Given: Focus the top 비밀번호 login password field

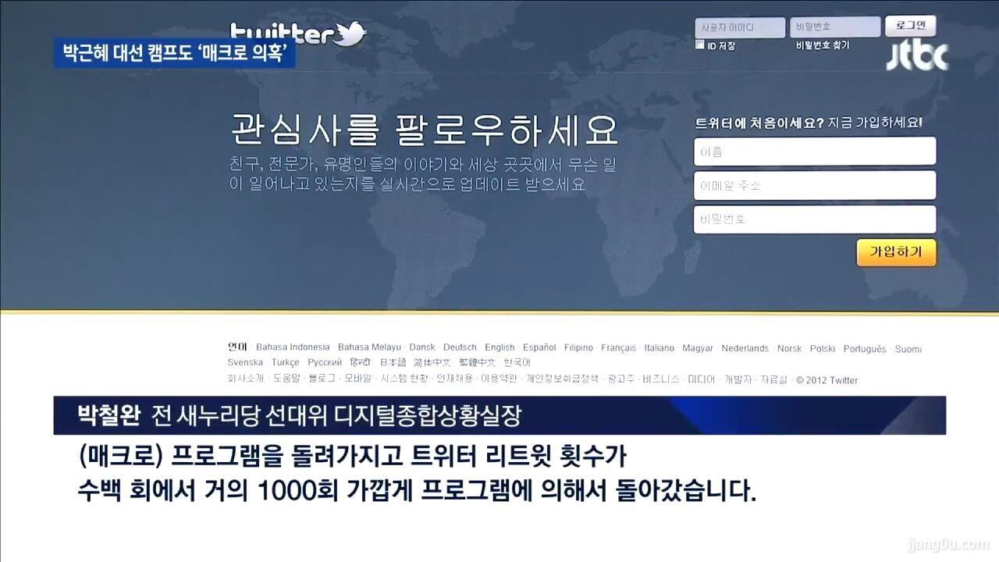Looking at the screenshot, I should point(835,27).
